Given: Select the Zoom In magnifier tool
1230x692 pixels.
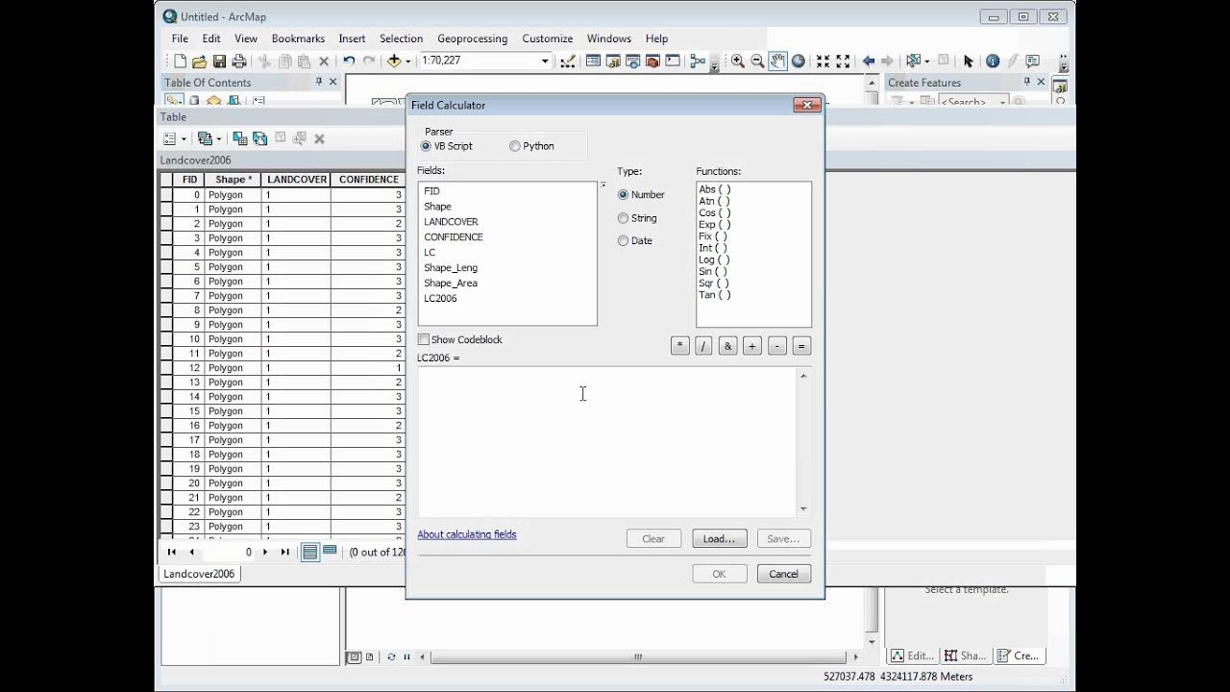Looking at the screenshot, I should pos(737,62).
